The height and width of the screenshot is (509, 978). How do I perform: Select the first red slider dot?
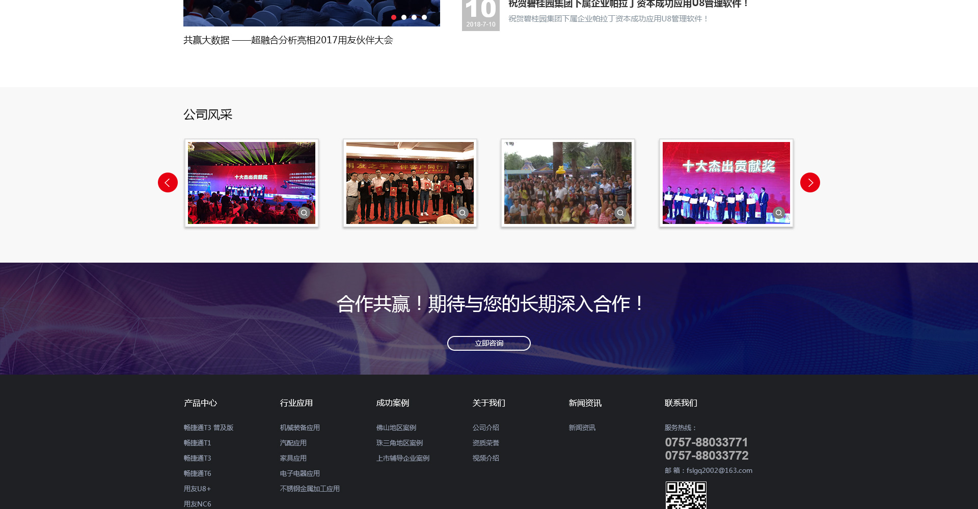(x=394, y=17)
